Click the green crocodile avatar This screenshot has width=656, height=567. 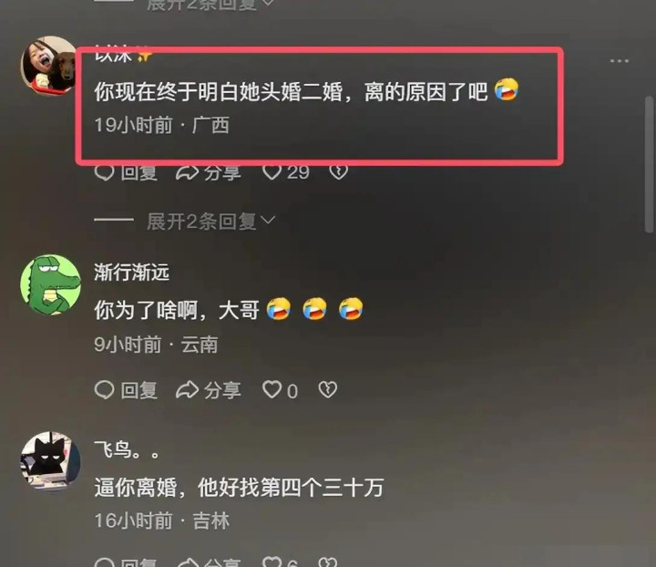click(x=51, y=284)
